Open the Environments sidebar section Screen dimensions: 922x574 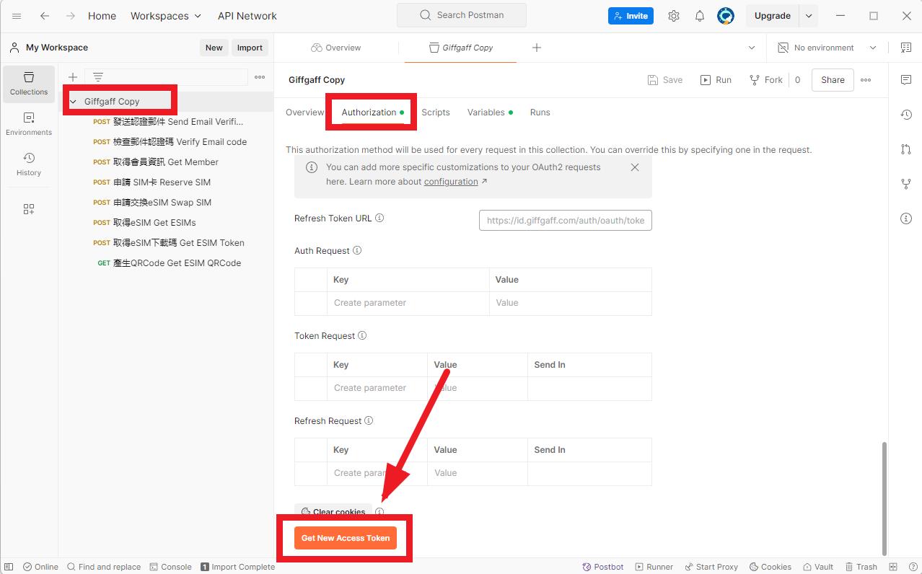coord(29,124)
